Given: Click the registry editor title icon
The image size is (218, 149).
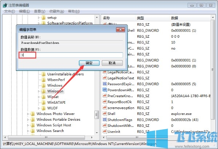Looking at the screenshot, I should click(x=5, y=5).
